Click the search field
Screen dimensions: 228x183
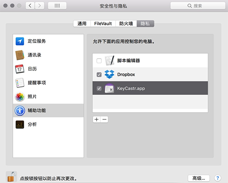pyautogui.click(x=198, y=6)
